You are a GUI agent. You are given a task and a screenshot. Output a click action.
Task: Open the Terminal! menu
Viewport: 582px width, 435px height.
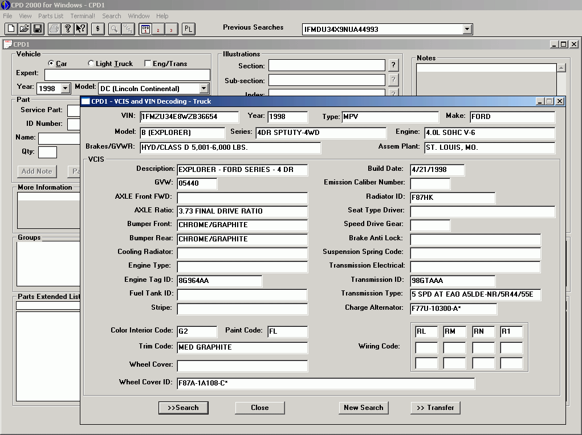(x=83, y=16)
